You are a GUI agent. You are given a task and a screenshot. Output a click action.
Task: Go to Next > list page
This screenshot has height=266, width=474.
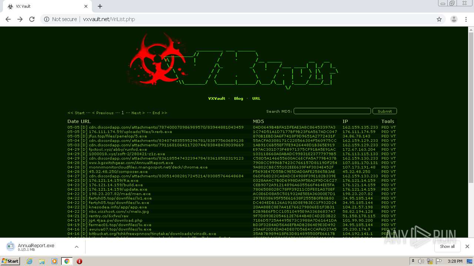(x=138, y=113)
